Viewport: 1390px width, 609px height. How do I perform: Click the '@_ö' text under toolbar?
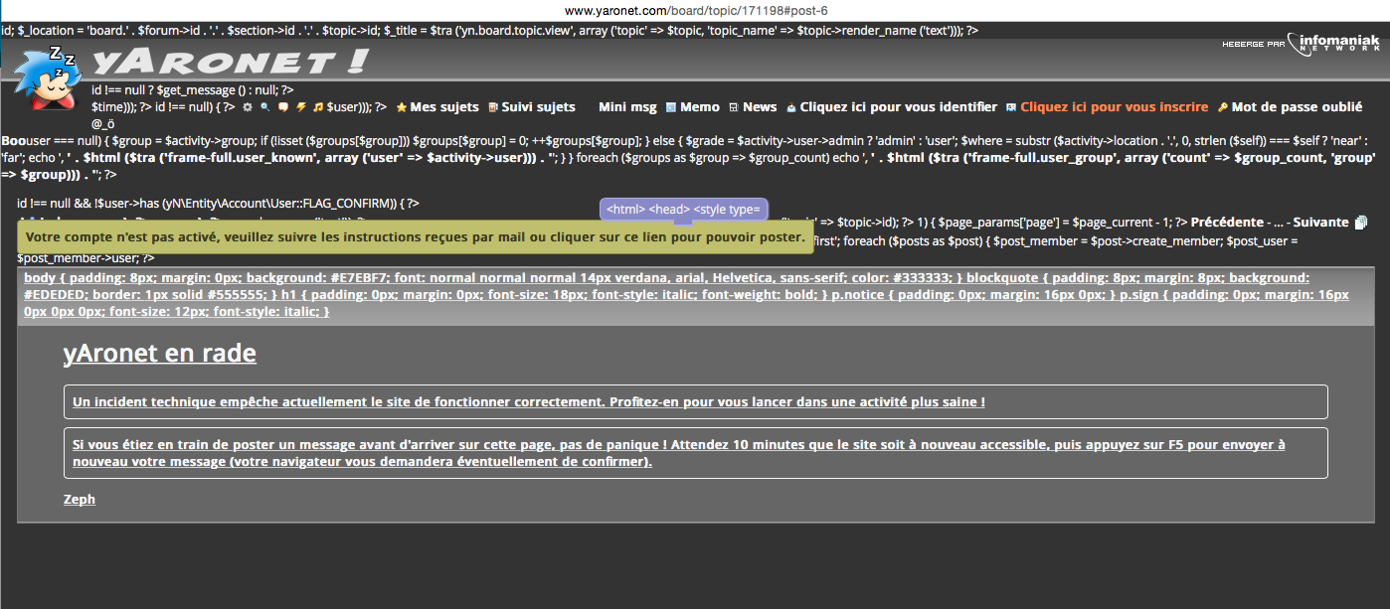(x=103, y=123)
